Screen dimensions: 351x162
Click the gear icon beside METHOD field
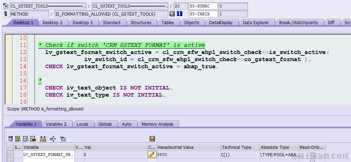pyautogui.click(x=6, y=14)
